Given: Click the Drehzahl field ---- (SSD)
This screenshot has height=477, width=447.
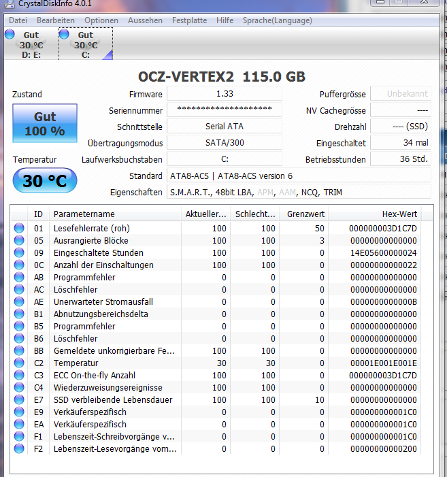Looking at the screenshot, I should click(x=401, y=127).
